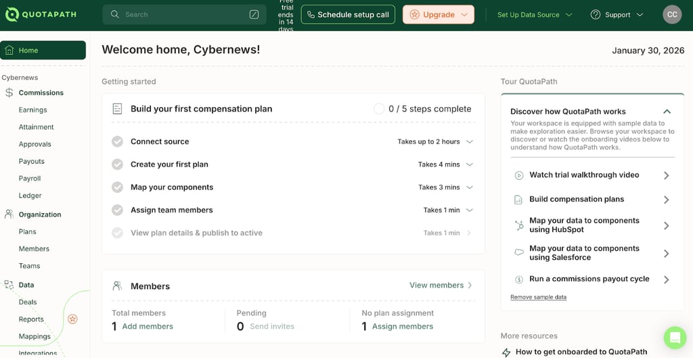Viewport: 693px width, 358px height.
Task: Open Watch trial walkthrough video arrow
Action: coord(667,175)
